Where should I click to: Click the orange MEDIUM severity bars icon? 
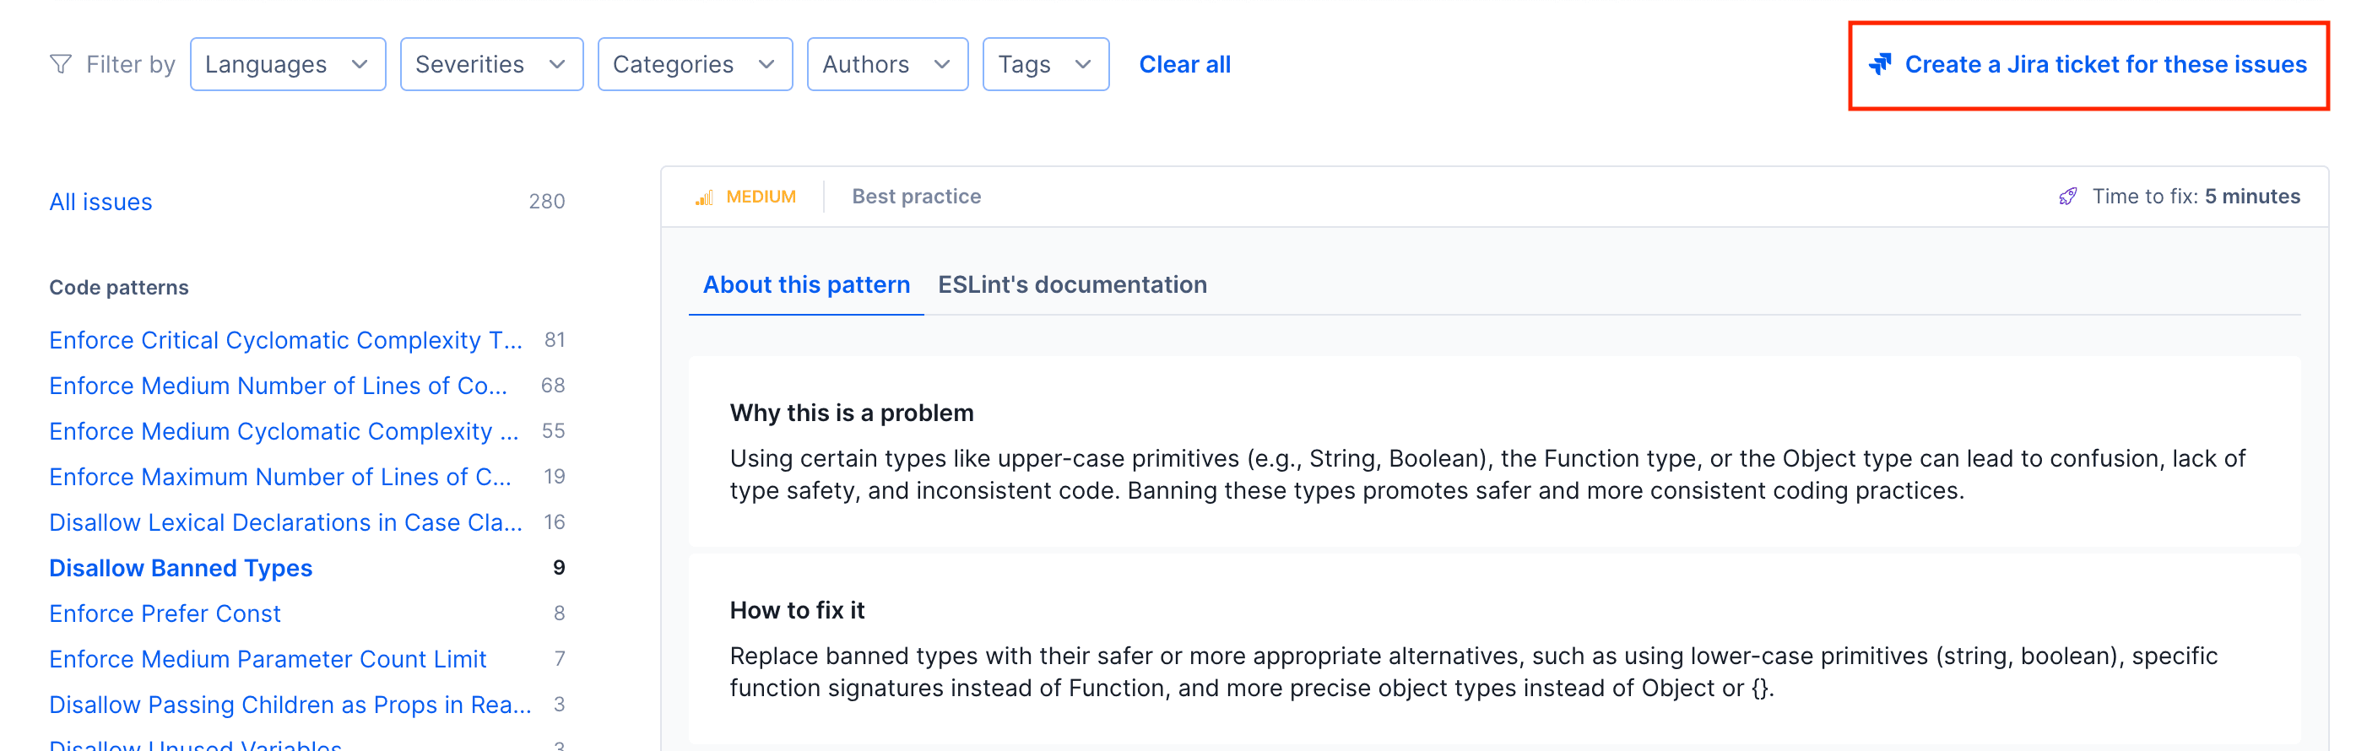pos(706,196)
